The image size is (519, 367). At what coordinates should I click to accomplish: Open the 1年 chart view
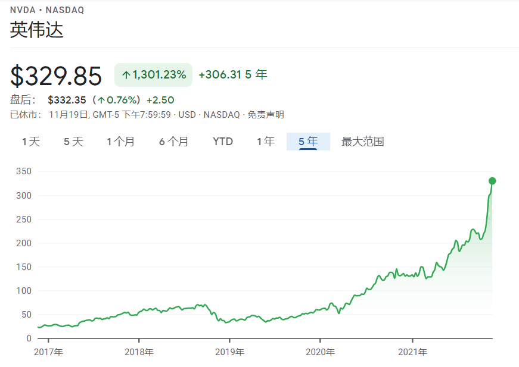coord(265,142)
